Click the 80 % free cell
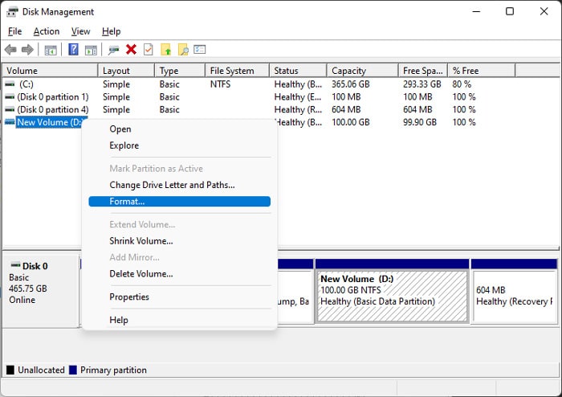 (x=462, y=84)
